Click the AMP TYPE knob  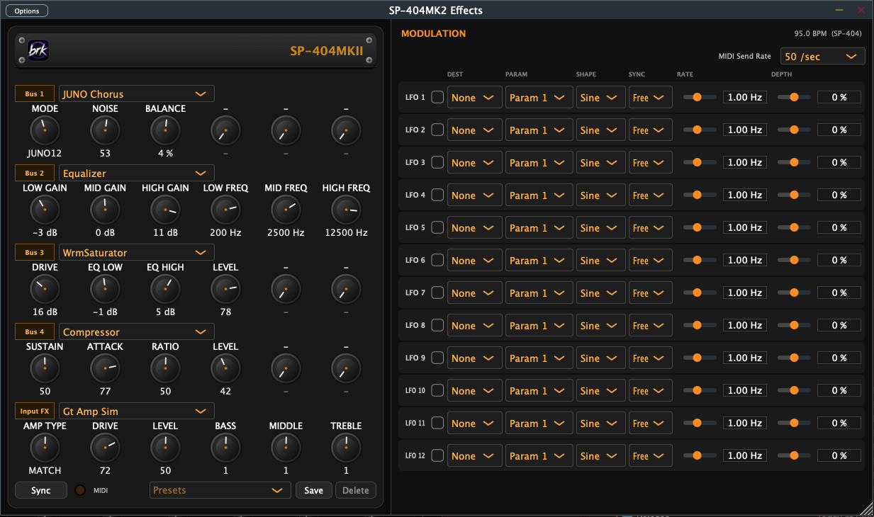coord(45,448)
